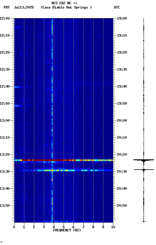The width and height of the screenshot is (156, 245).
Task: Click the '12:40' PDT time label
Action: (5, 86)
